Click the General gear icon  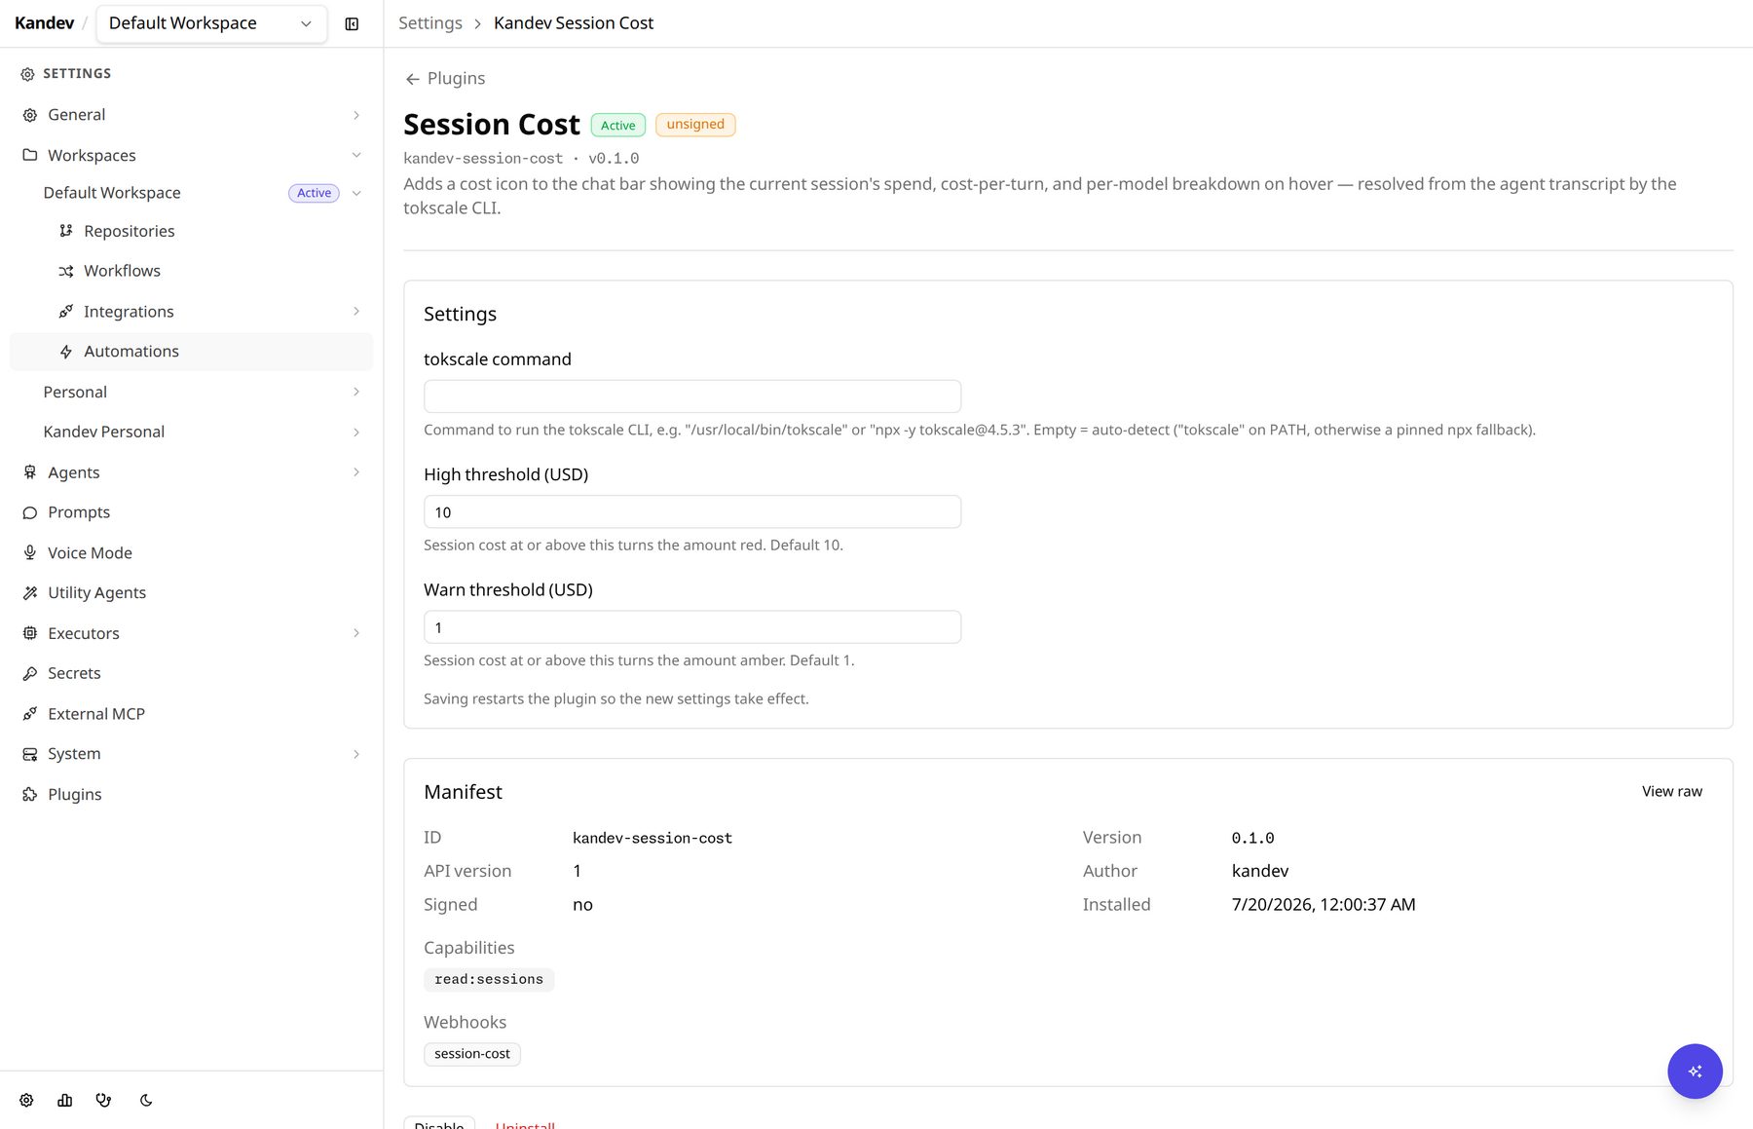[30, 115]
